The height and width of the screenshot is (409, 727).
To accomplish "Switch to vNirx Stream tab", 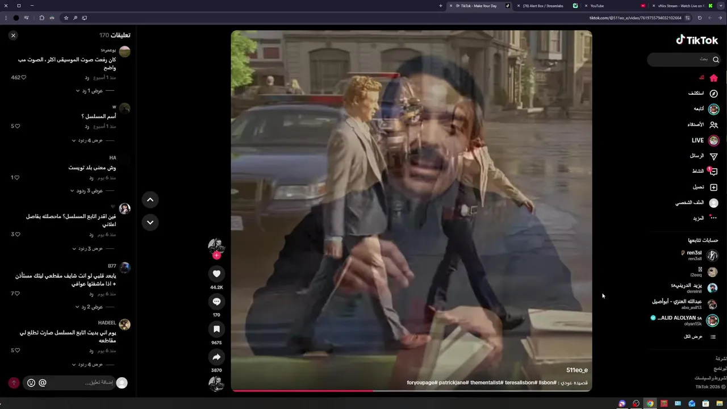I will [x=681, y=6].
